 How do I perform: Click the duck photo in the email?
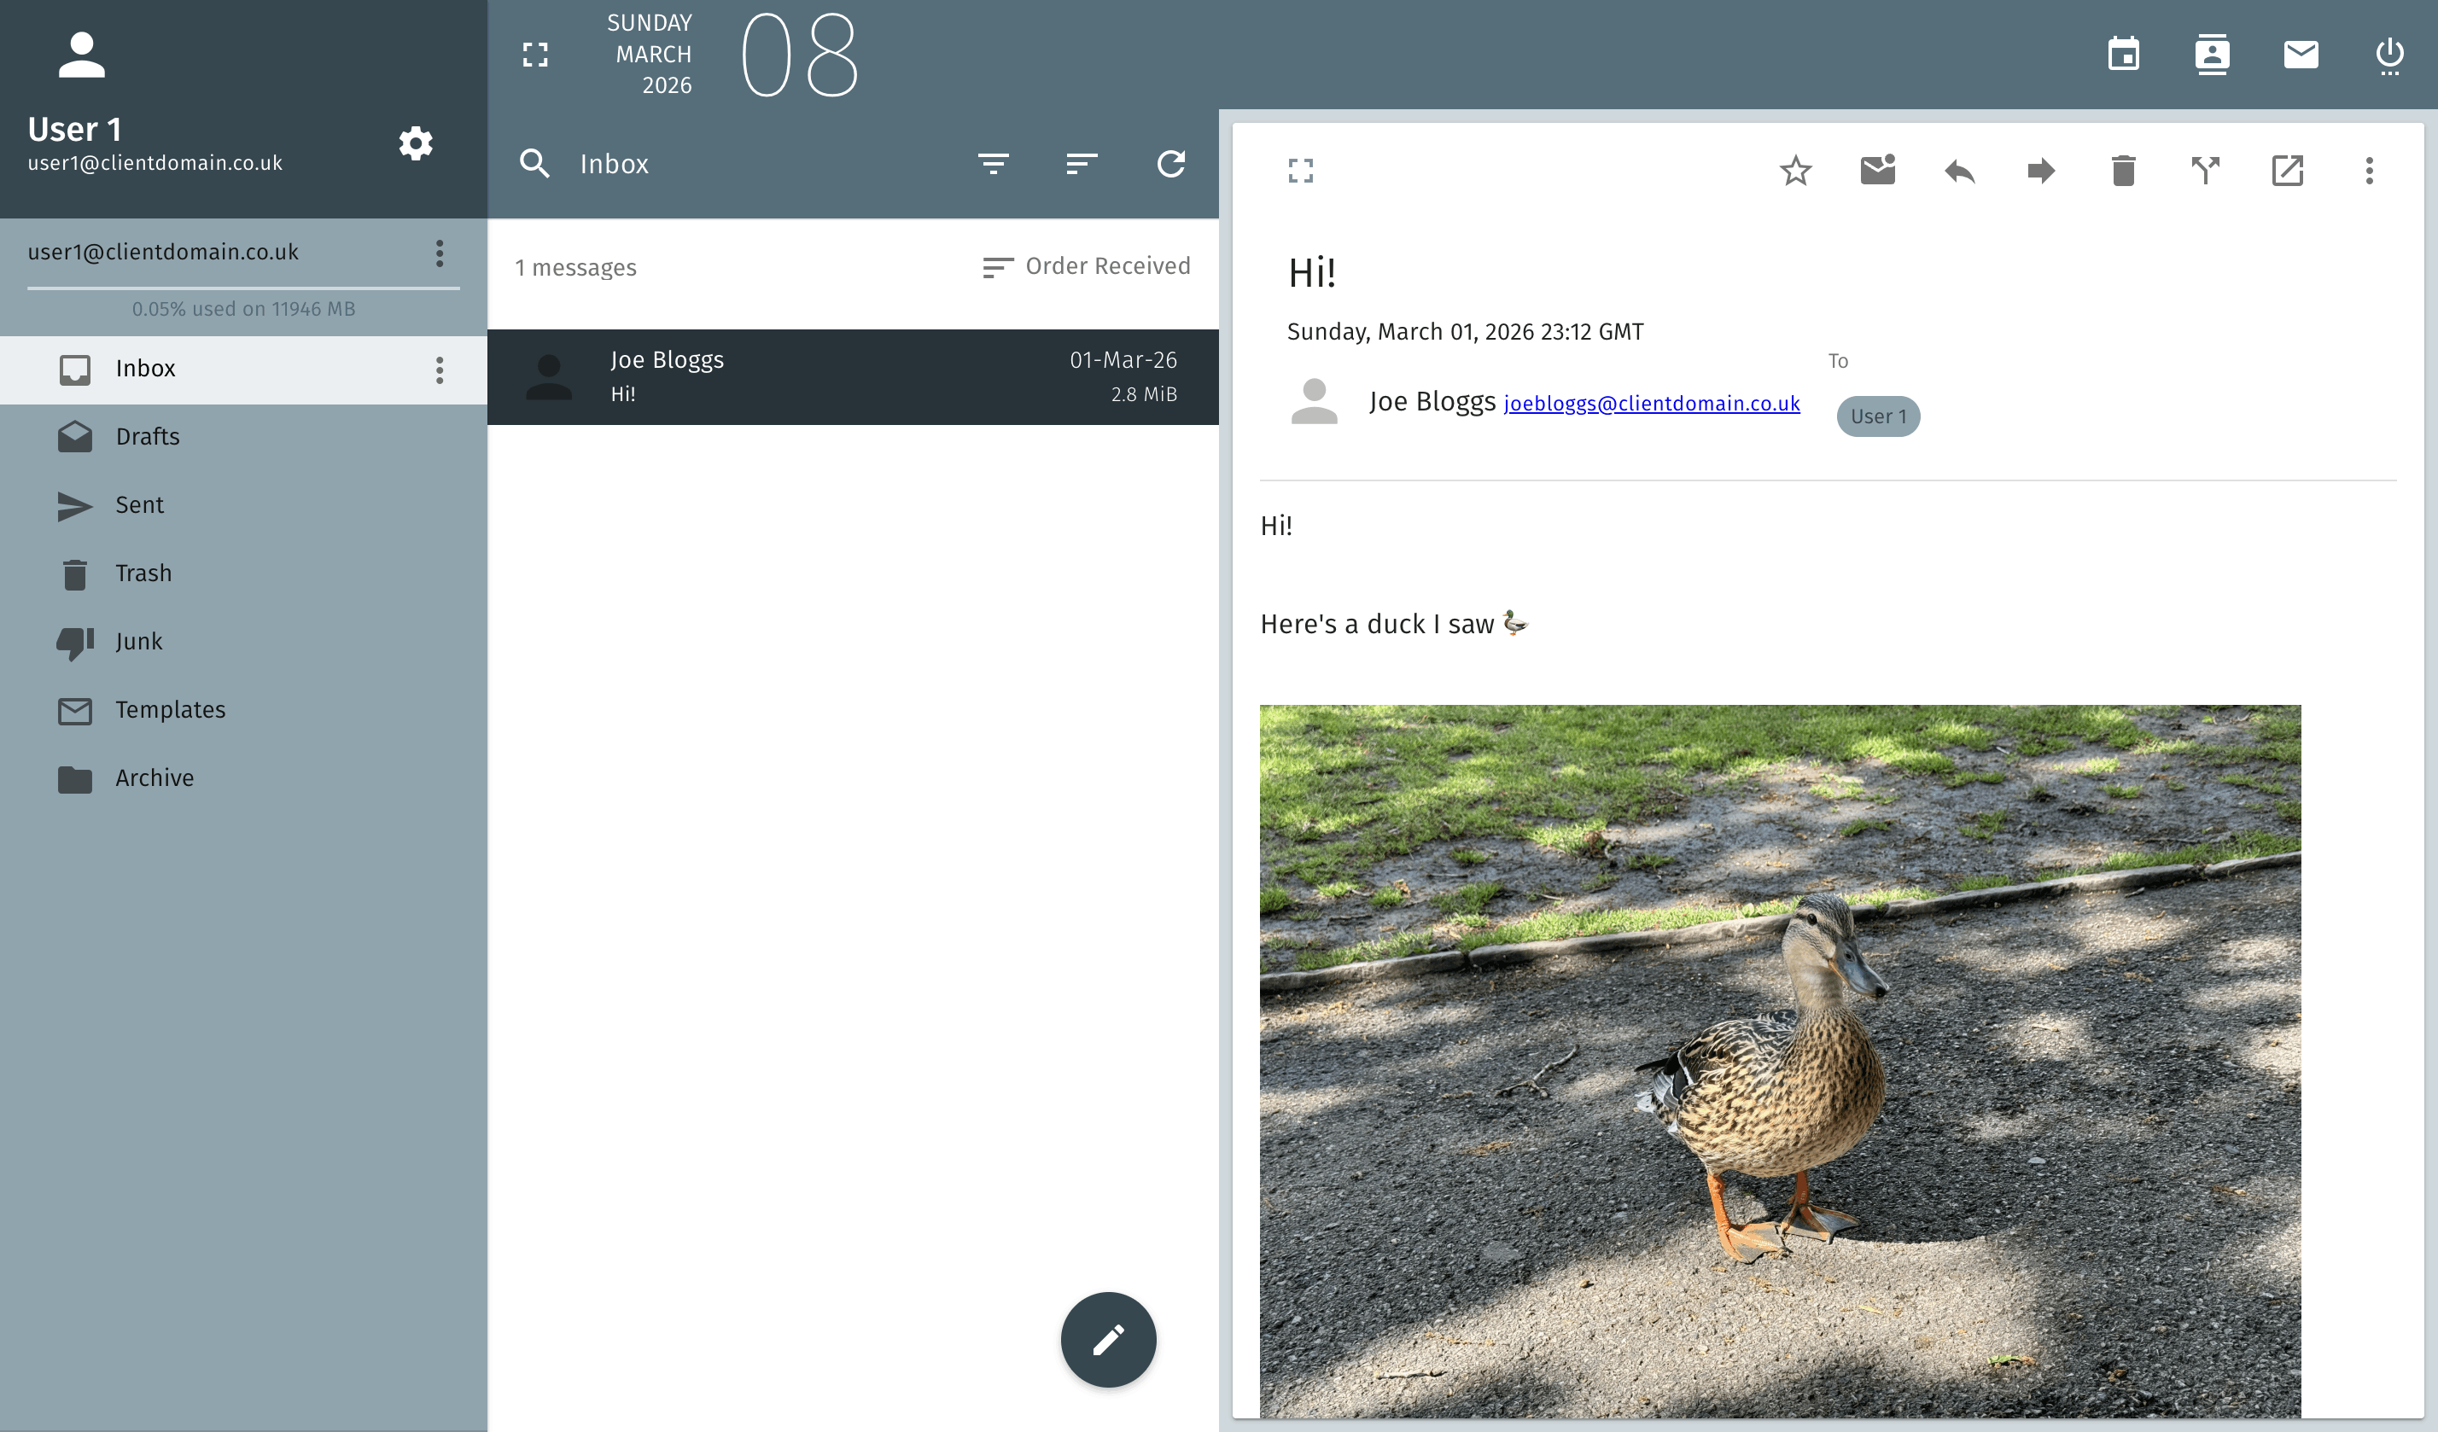tap(1780, 1061)
